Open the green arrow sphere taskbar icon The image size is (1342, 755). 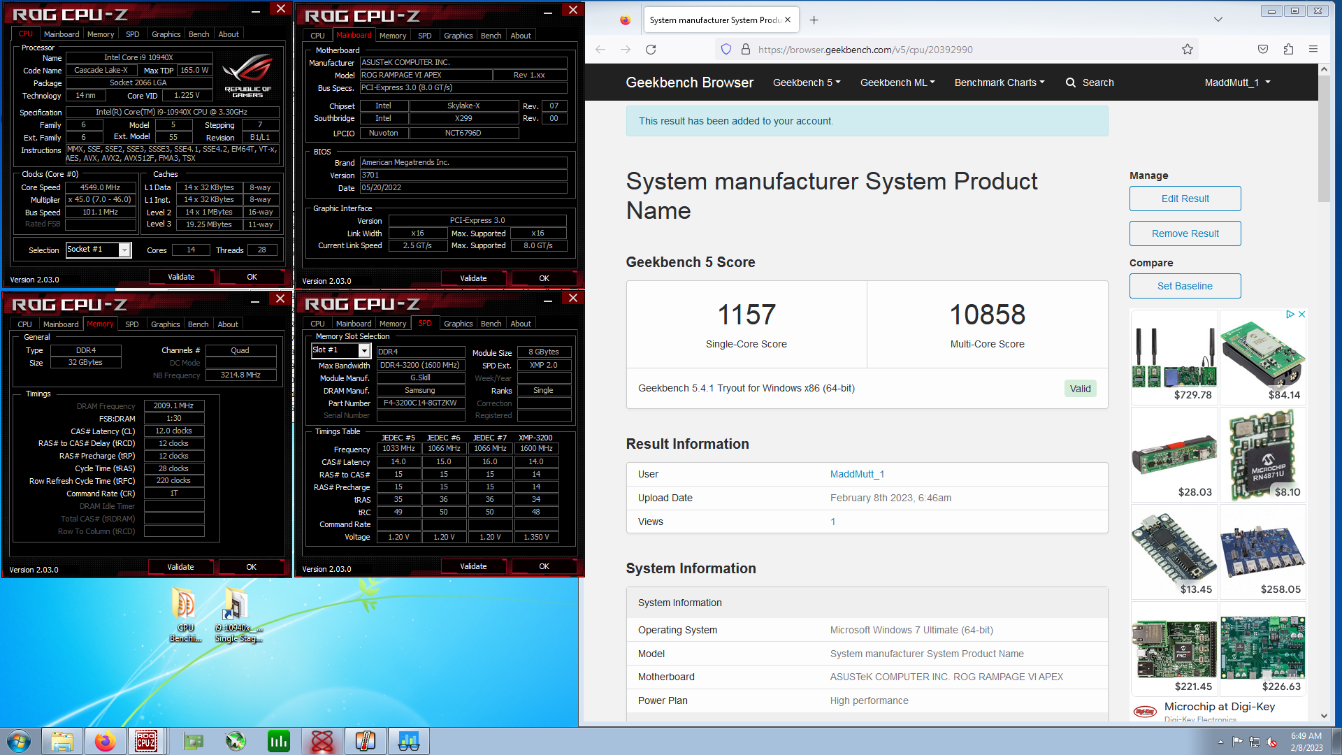pos(236,741)
